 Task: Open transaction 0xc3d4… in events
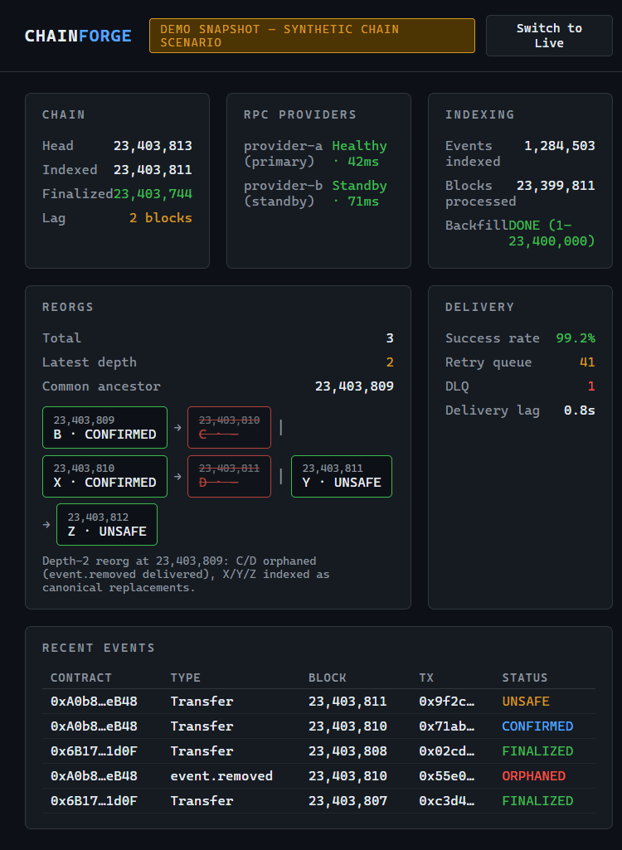click(447, 801)
